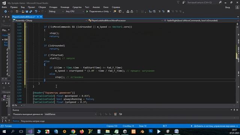Click the Windows taskbar search icon
The image size is (240, 135).
(x=13, y=132)
